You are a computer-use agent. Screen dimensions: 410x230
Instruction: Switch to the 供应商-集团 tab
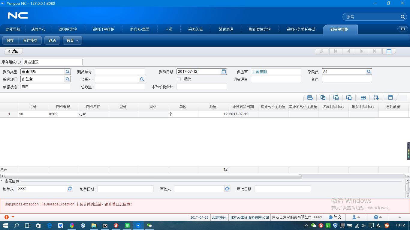[140, 29]
